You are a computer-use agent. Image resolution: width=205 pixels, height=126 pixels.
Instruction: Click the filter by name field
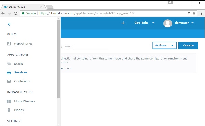pos(84,46)
